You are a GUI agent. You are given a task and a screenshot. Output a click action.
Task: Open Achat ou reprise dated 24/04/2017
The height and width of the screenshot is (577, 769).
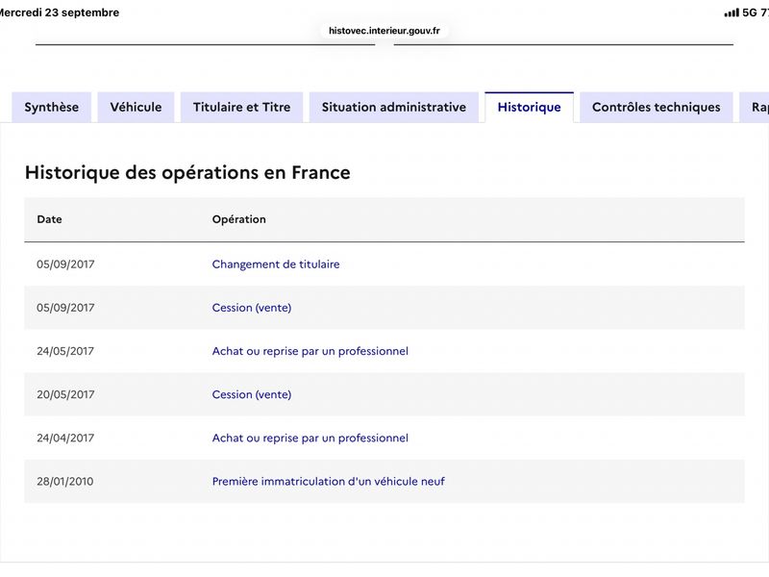pyautogui.click(x=310, y=439)
